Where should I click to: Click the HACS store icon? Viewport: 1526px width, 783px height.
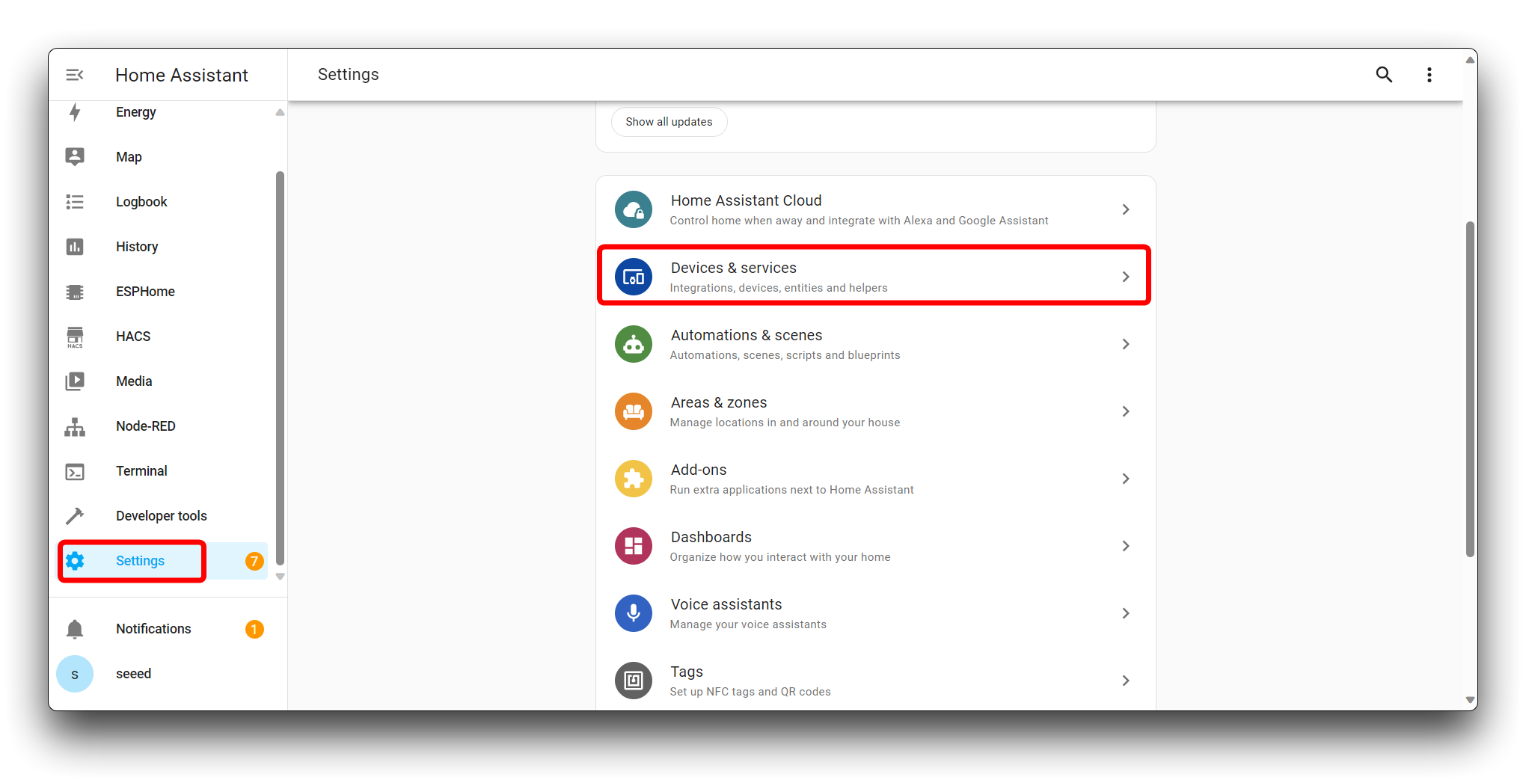pyautogui.click(x=75, y=337)
